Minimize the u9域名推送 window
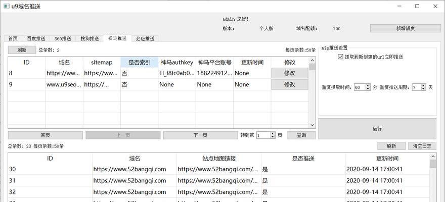This screenshot has width=445, height=202. pos(399,6)
